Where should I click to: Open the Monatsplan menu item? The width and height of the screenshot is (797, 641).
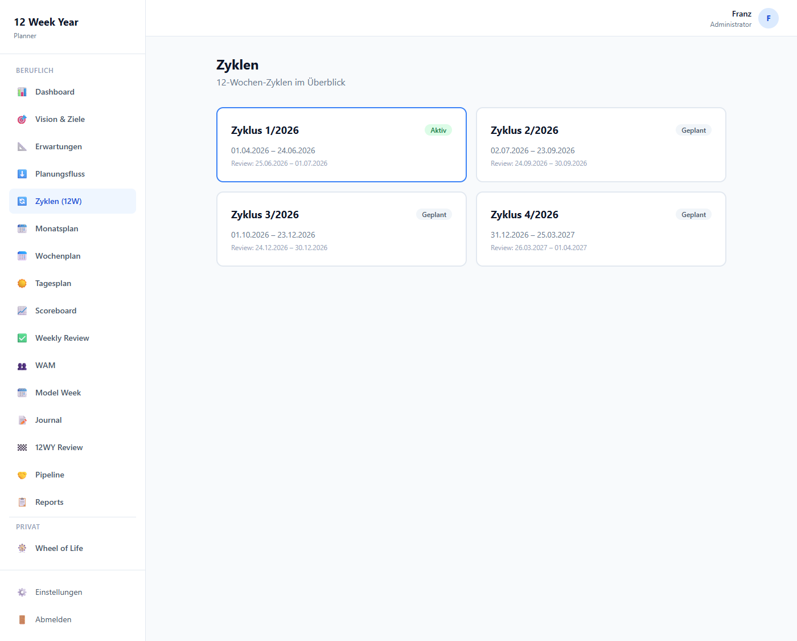click(x=57, y=229)
